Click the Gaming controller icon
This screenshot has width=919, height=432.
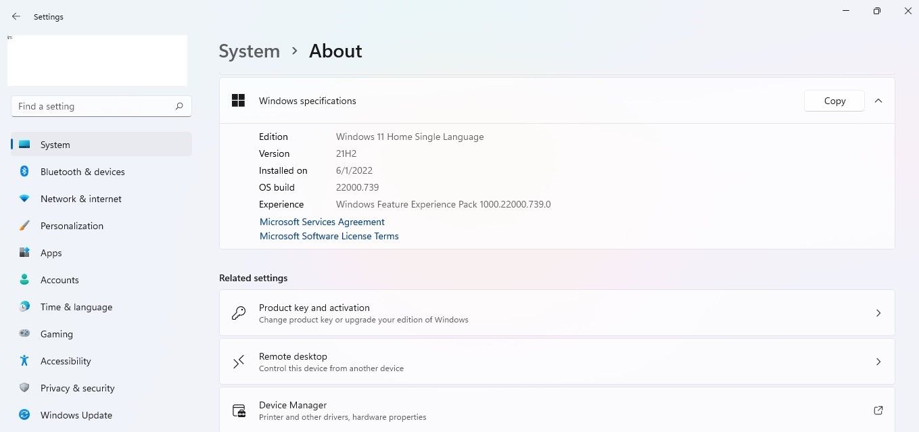click(24, 334)
